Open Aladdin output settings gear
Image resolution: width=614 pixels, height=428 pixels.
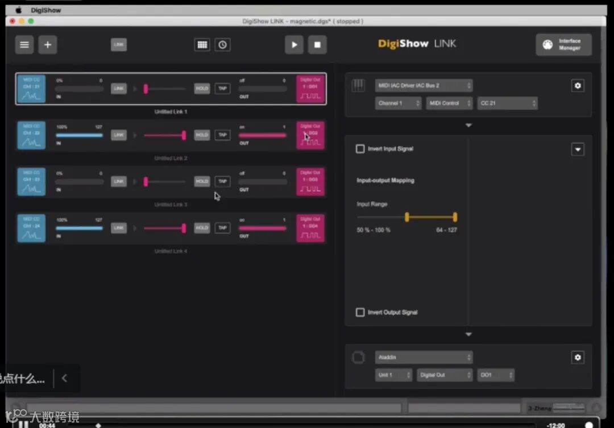click(x=578, y=358)
